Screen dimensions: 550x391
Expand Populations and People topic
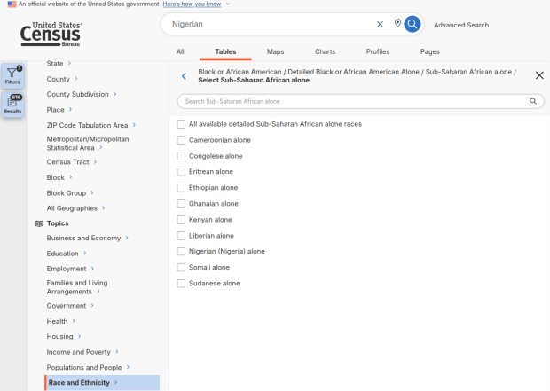point(88,368)
